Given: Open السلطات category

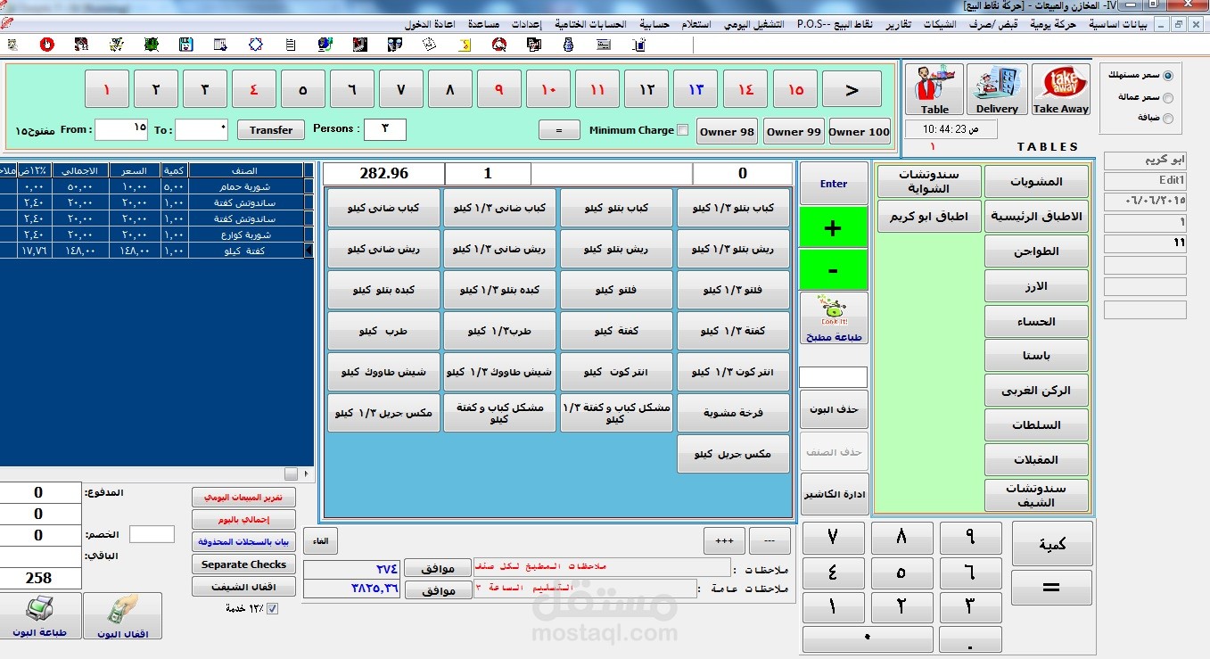Looking at the screenshot, I should point(1036,425).
